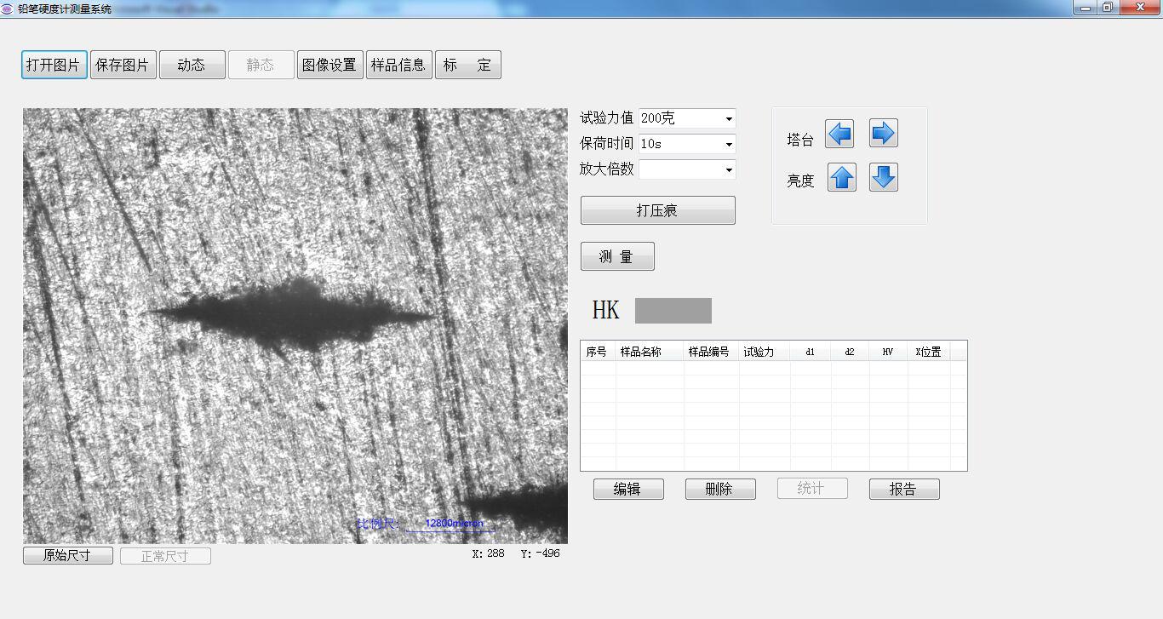Click the turret left arrow icon

[x=839, y=134]
